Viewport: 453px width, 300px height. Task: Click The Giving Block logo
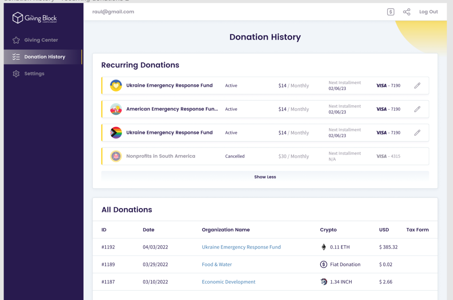click(35, 18)
